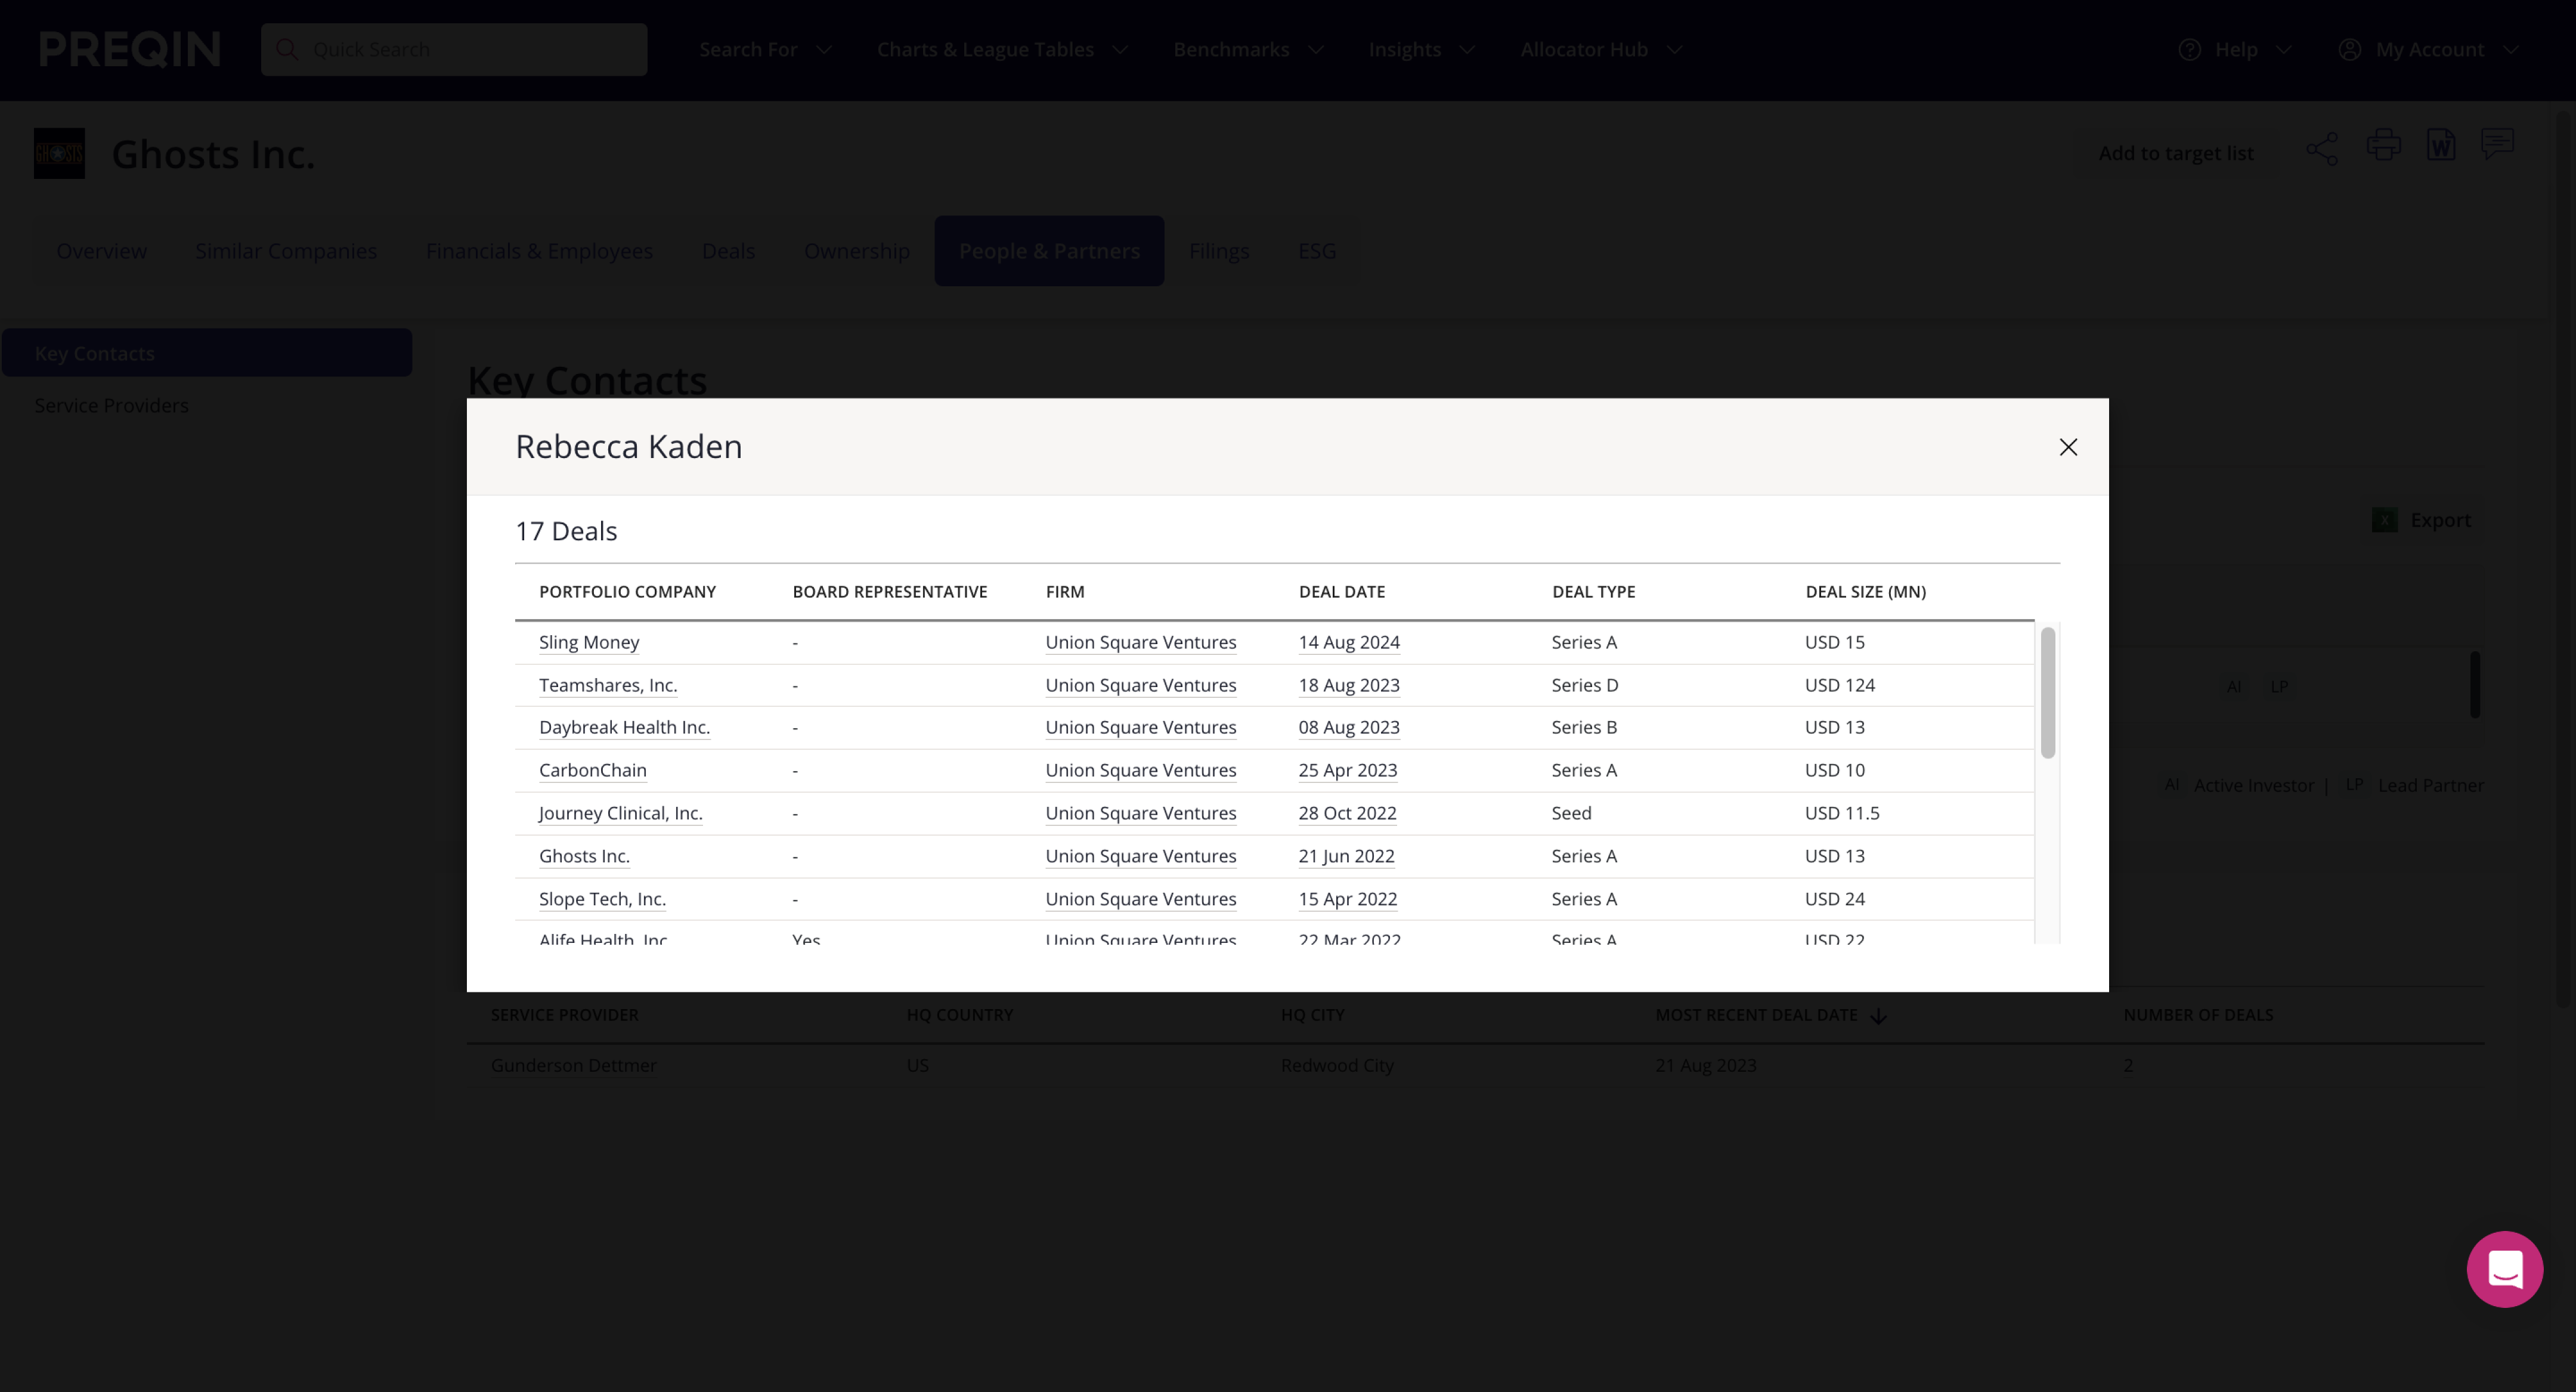Switch to the ESG tab
2576x1392 pixels.
pos(1317,251)
